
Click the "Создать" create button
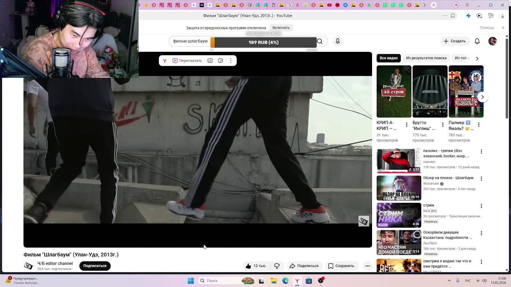pos(454,41)
